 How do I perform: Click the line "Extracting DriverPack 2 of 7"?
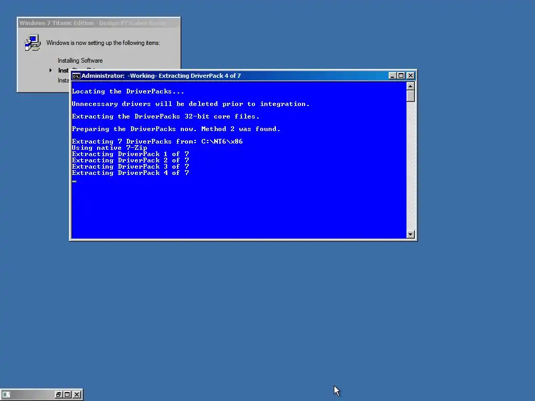pos(130,160)
